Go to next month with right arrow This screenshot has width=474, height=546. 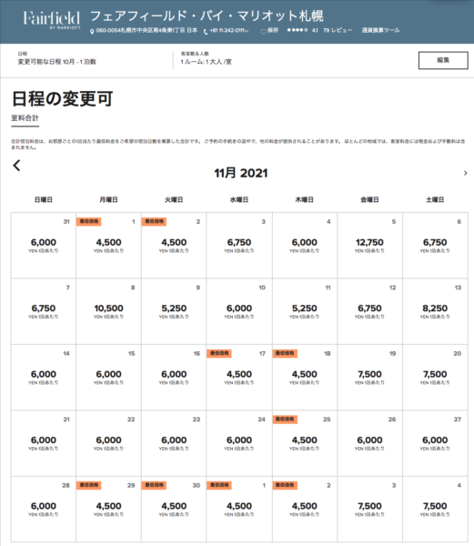click(465, 173)
